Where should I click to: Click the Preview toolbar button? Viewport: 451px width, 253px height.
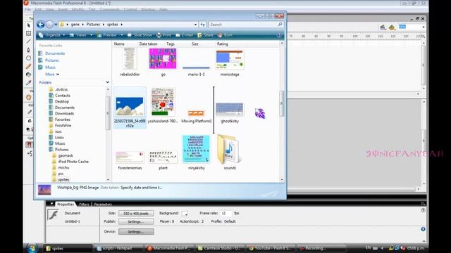(x=107, y=35)
